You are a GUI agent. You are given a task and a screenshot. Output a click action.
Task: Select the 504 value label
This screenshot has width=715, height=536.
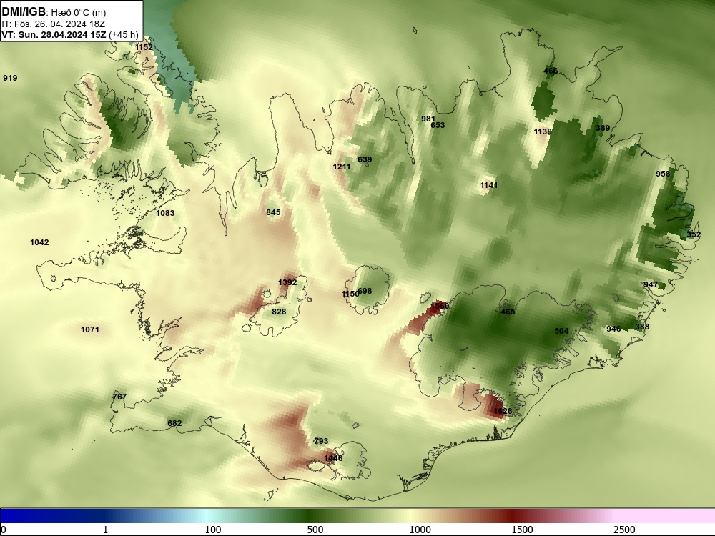(561, 332)
